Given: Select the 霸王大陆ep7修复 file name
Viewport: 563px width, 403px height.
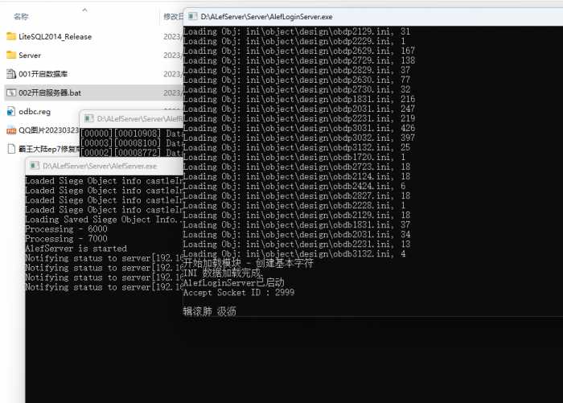Looking at the screenshot, I should tap(48, 149).
